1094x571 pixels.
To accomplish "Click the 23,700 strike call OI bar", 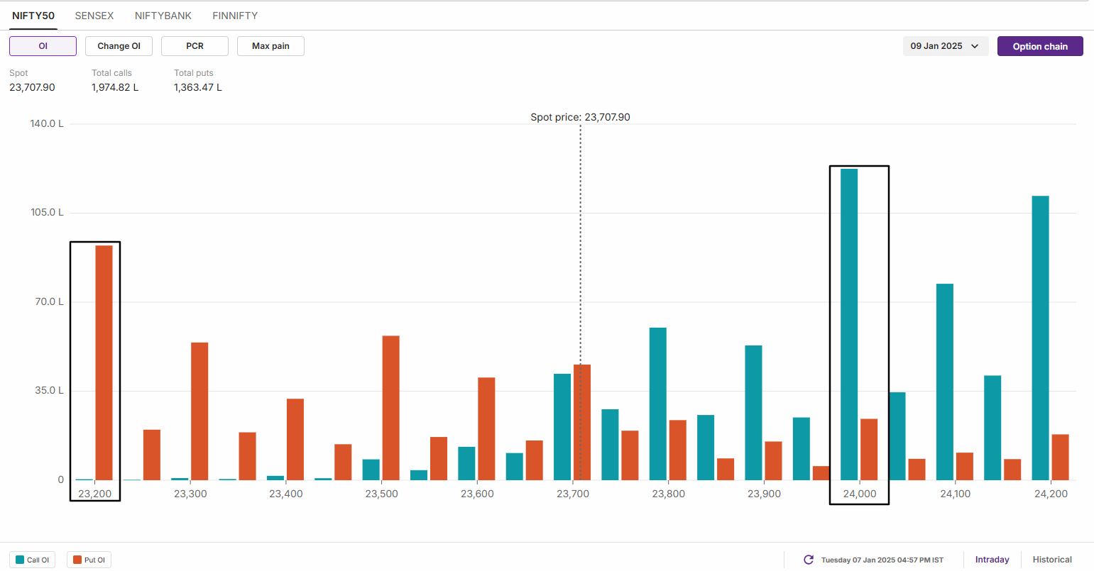I will (562, 427).
